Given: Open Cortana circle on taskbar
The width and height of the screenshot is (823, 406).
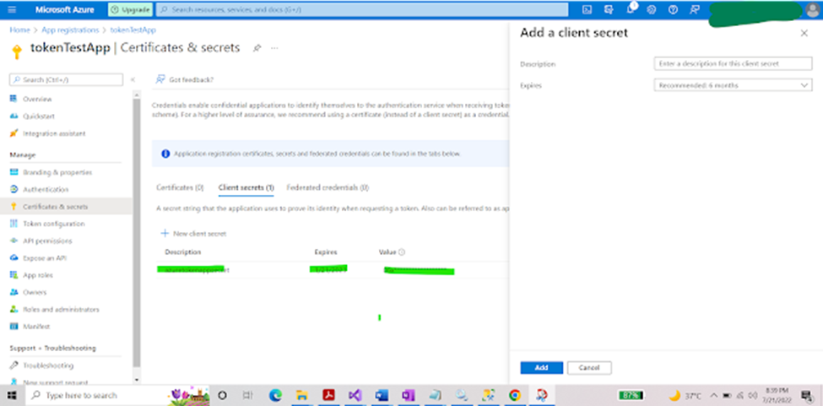Looking at the screenshot, I should click(x=222, y=395).
